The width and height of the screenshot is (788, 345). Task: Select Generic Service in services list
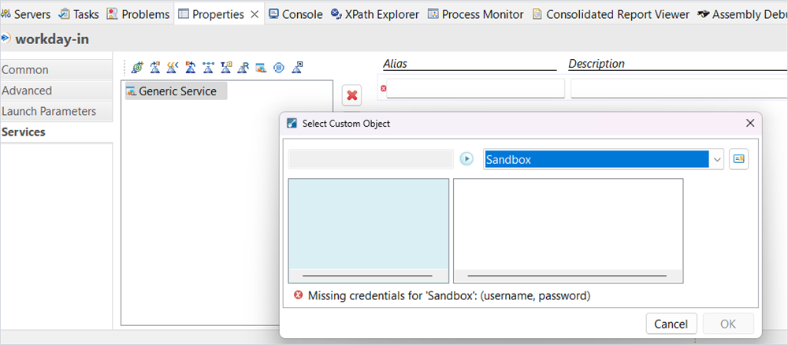pos(176,91)
